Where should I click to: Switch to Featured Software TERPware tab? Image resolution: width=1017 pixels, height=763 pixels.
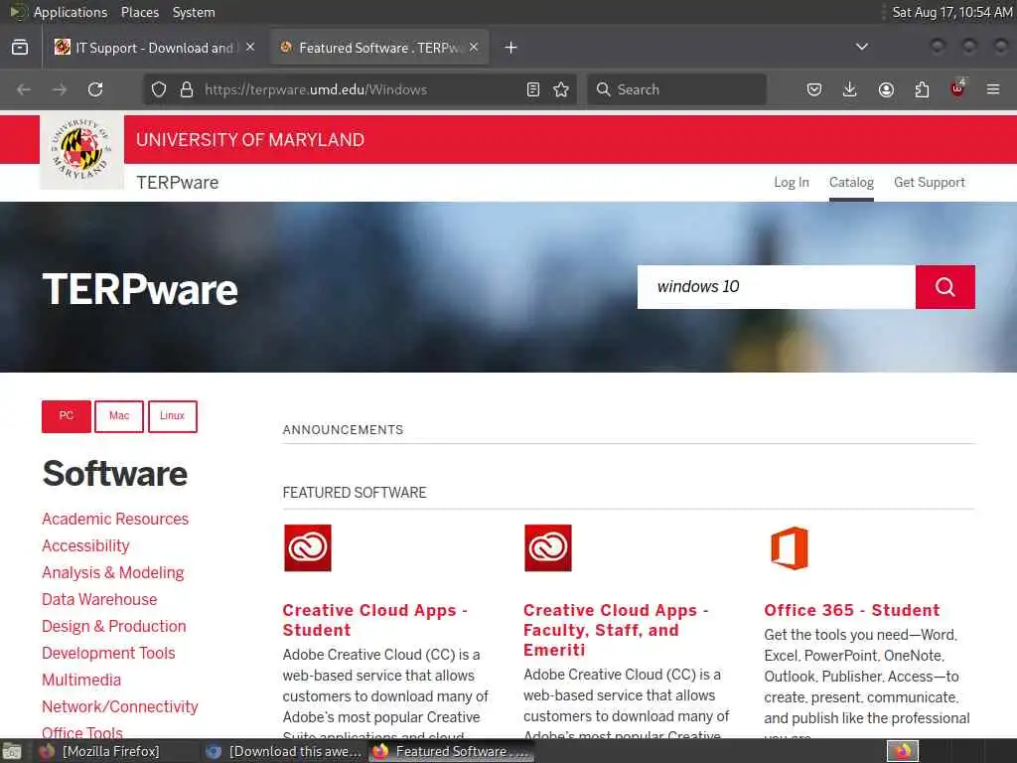pos(380,48)
